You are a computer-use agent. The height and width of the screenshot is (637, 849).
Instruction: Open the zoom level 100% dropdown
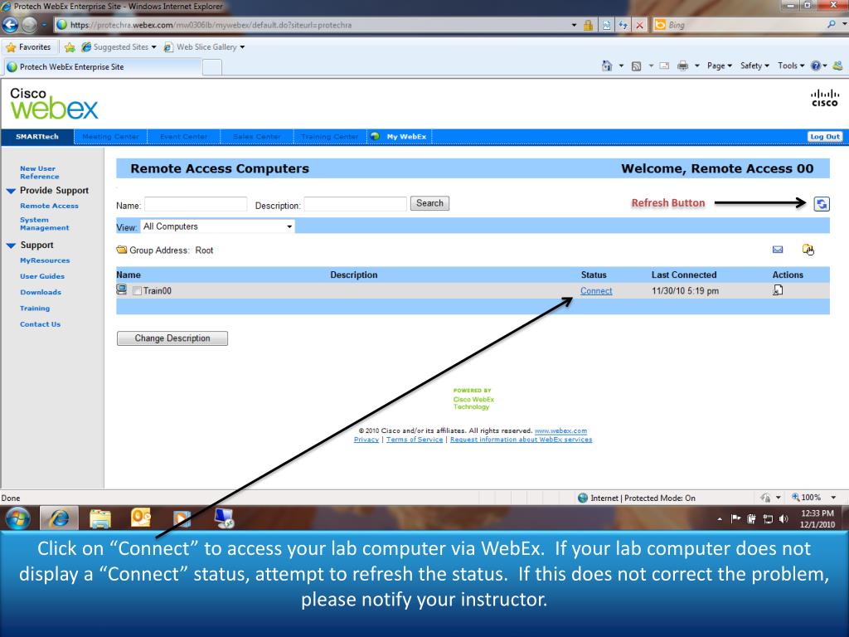(x=833, y=498)
